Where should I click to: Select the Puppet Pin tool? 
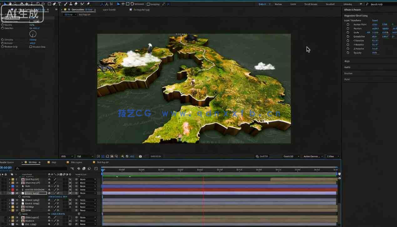(88, 4)
